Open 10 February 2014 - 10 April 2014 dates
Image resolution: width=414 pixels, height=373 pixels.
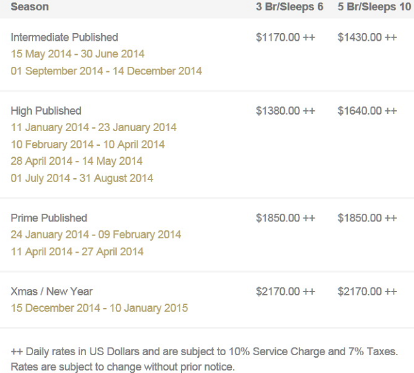pyautogui.click(x=88, y=144)
